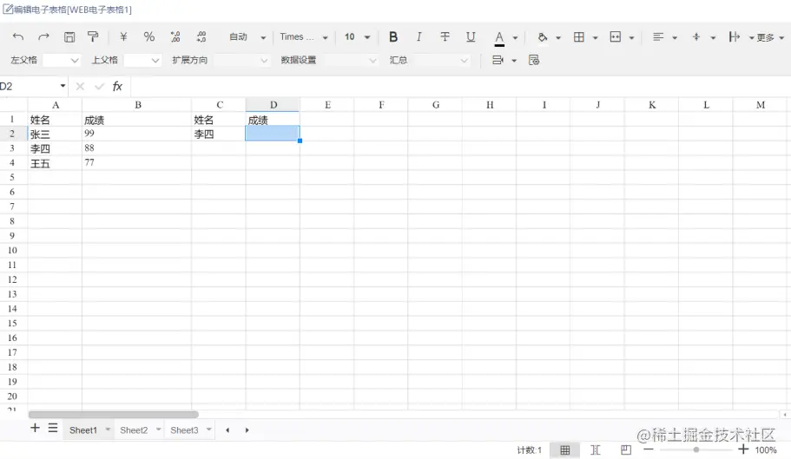Toggle underline formatting
The width and height of the screenshot is (791, 459).
(x=471, y=36)
